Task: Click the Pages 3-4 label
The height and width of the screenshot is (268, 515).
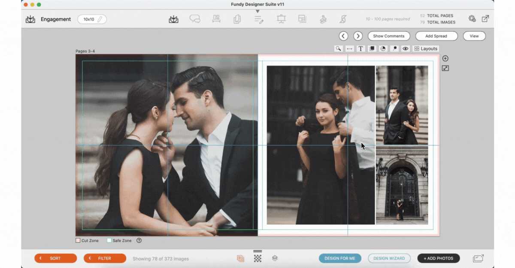Action: pos(85,51)
